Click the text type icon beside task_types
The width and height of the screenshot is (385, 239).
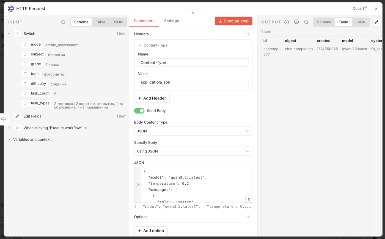[25, 103]
